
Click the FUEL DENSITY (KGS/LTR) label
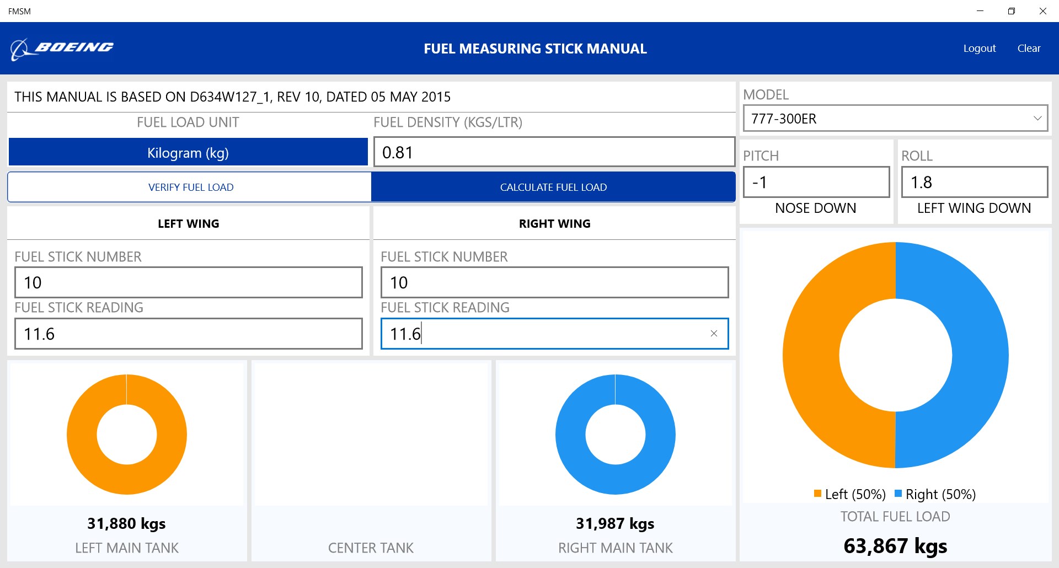[x=448, y=122]
